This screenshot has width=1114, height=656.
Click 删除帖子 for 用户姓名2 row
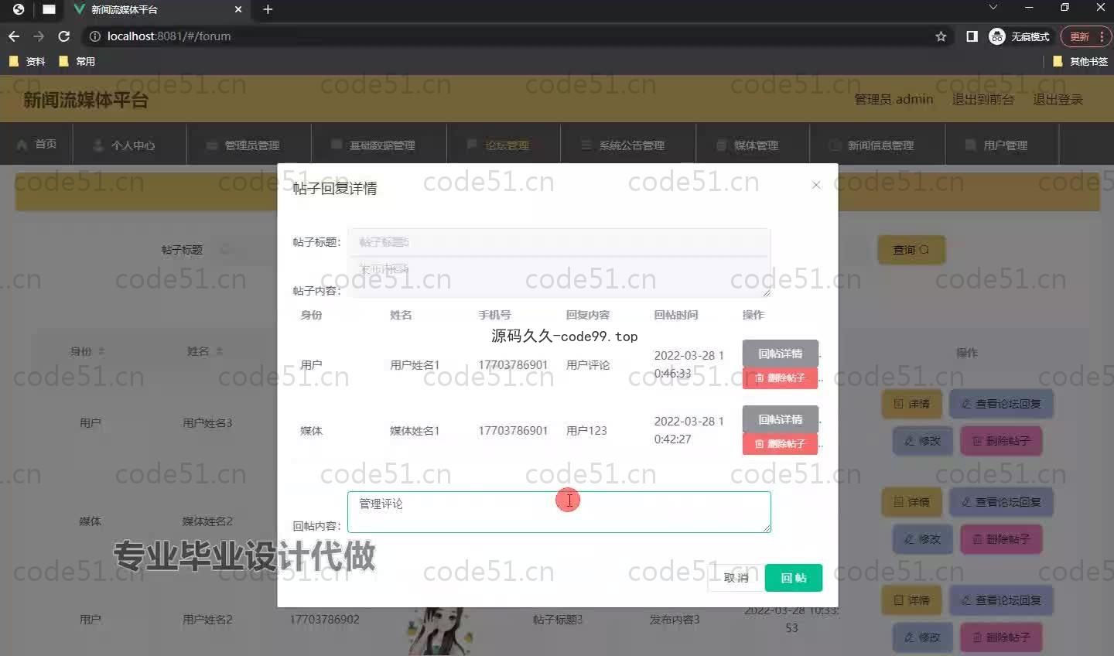[x=1001, y=637]
